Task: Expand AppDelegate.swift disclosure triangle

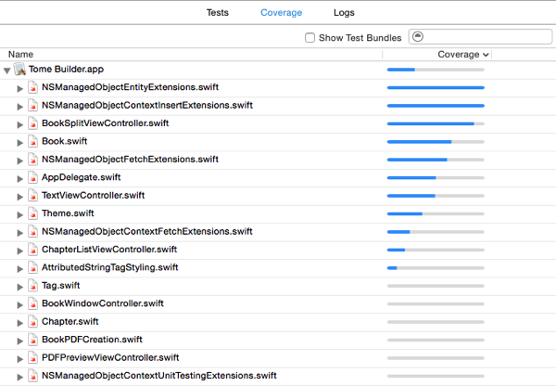Action: click(19, 179)
